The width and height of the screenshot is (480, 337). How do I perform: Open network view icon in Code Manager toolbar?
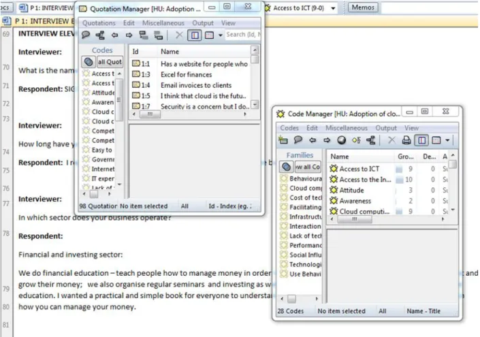[370, 140]
